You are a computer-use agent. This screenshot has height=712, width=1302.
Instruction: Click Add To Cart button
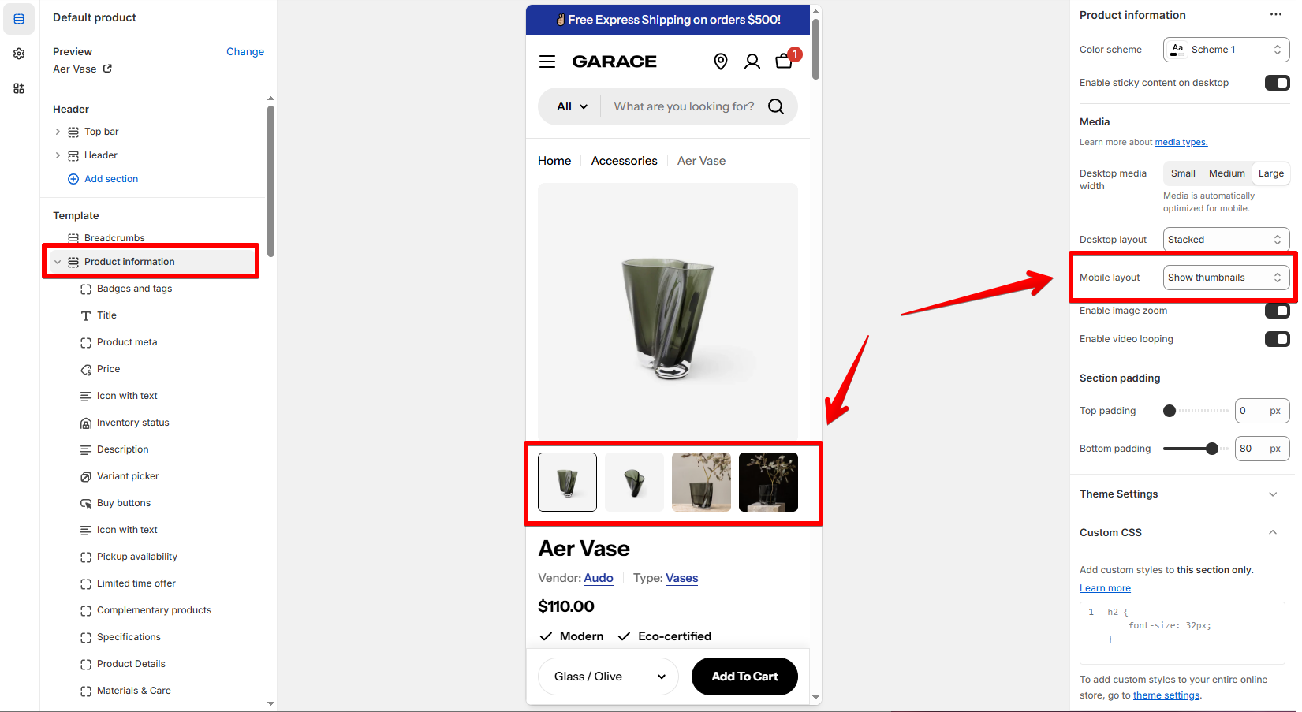[x=744, y=677]
